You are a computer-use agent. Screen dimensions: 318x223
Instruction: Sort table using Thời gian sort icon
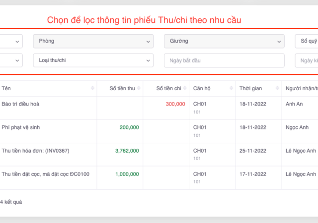pyautogui.click(x=277, y=88)
